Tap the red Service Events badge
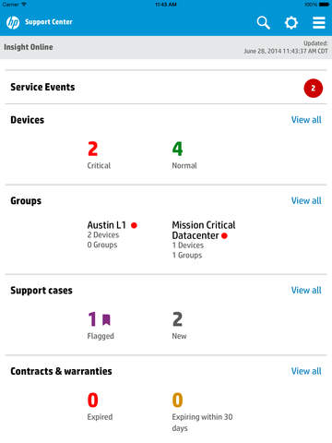 point(314,89)
